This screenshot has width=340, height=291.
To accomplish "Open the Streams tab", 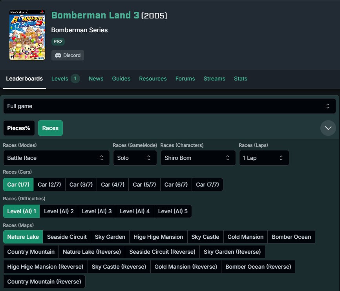I will (x=214, y=79).
